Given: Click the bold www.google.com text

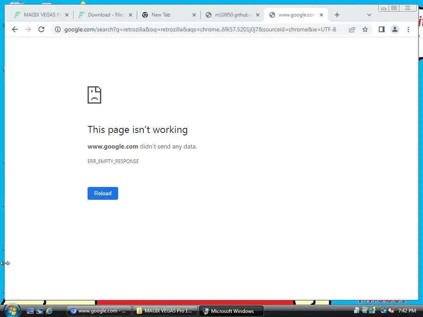Looking at the screenshot, I should click(113, 147).
